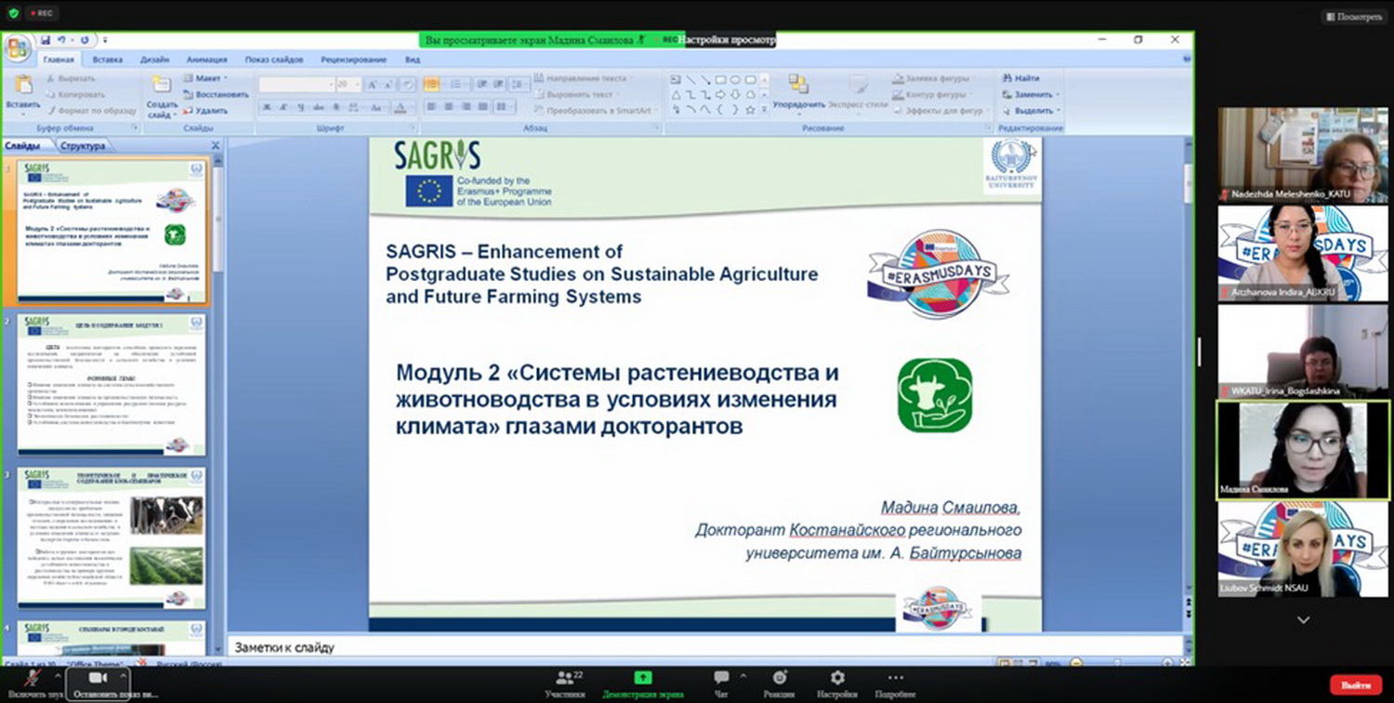Viewport: 1394px width, 703px height.
Task: Open the Заменить replace dropdown
Action: click(x=1031, y=94)
